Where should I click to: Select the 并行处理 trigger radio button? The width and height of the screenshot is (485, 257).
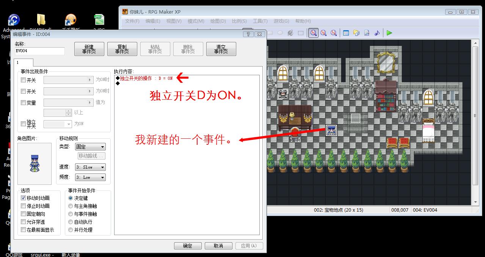click(71, 230)
